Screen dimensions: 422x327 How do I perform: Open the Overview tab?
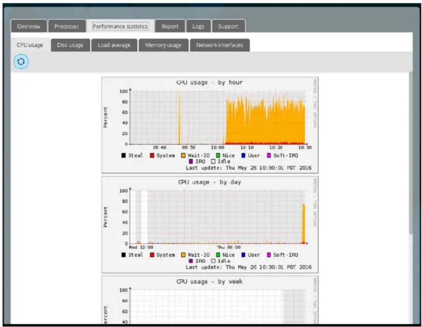29,27
